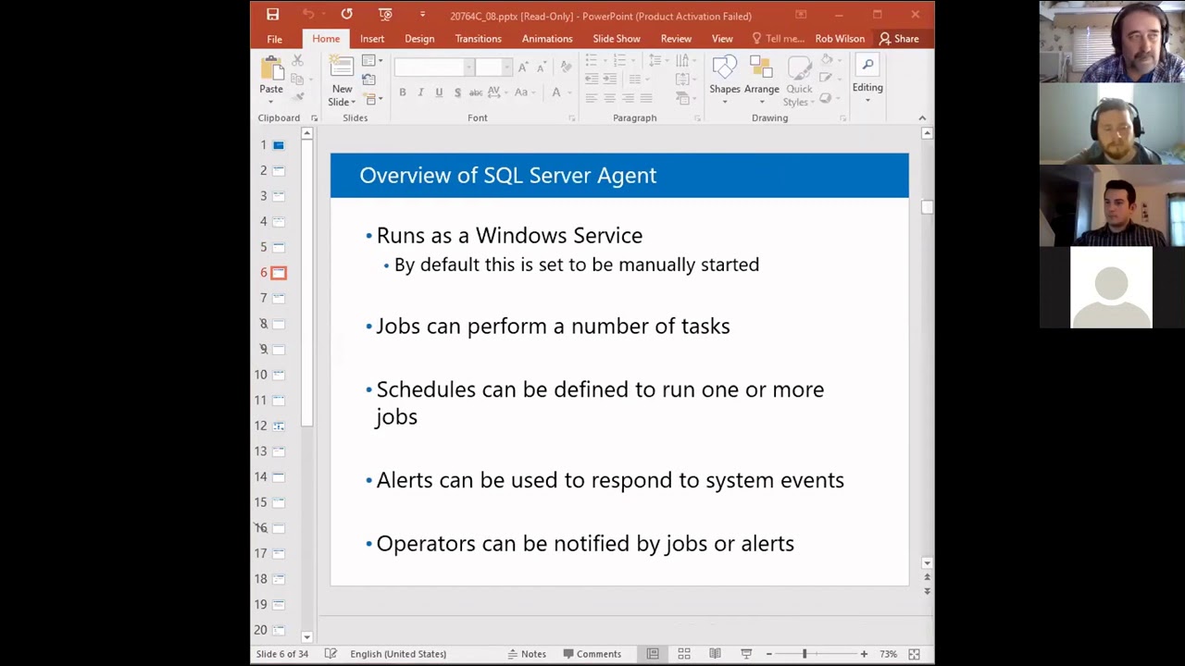The image size is (1185, 666).
Task: Open the Customize Quick Access Toolbar dropdown
Action: [x=422, y=15]
